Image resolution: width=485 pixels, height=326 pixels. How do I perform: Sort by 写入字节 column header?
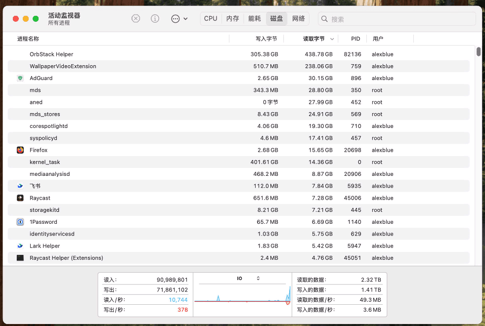pos(266,39)
